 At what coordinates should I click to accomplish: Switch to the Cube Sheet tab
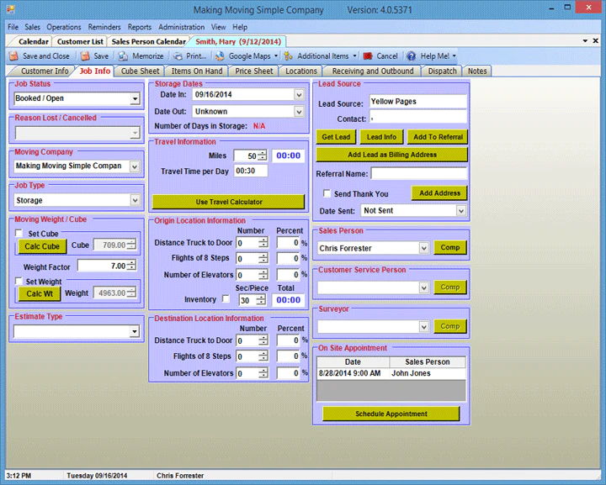click(x=140, y=71)
